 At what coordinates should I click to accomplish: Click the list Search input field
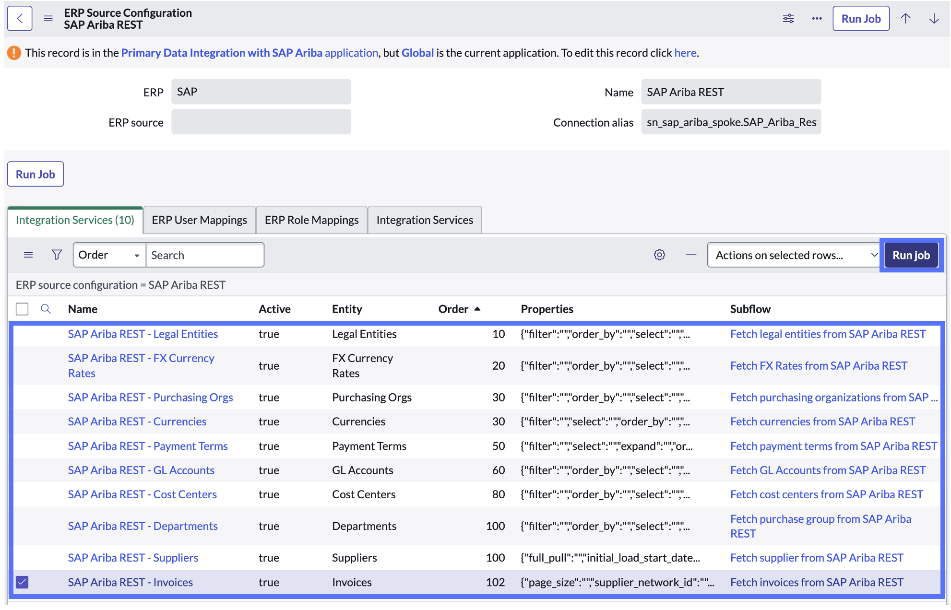click(205, 255)
